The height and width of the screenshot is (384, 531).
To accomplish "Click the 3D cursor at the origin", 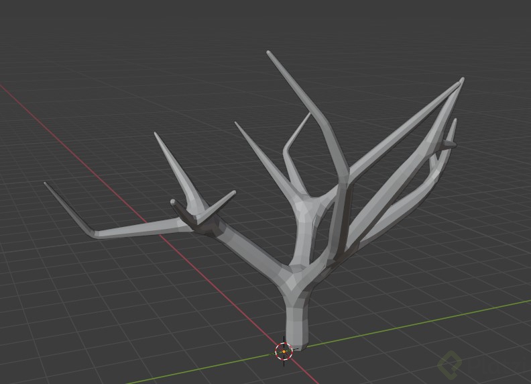I will (x=284, y=351).
